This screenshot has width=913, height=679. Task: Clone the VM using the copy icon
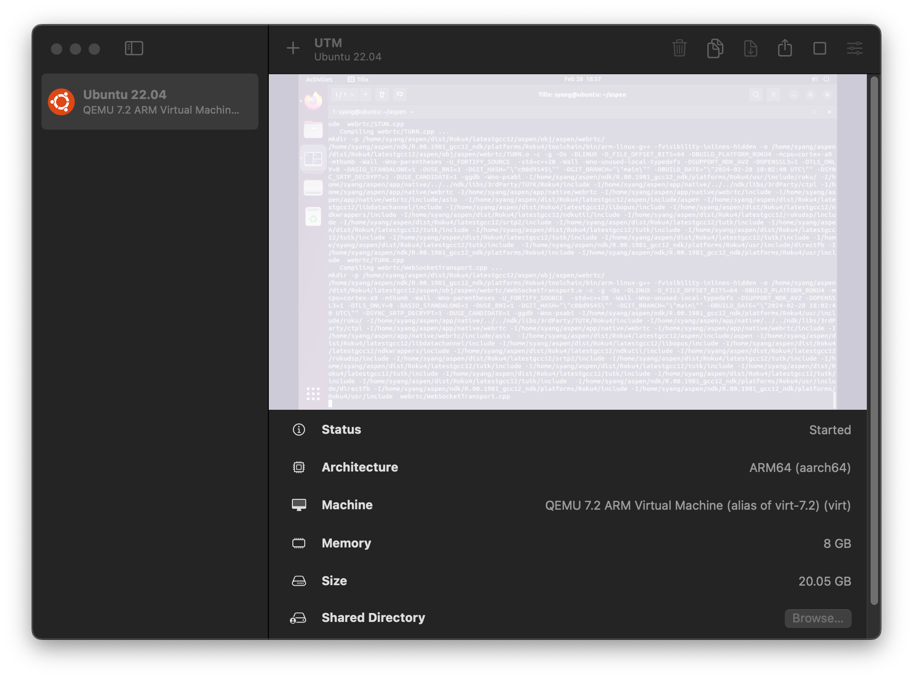click(x=715, y=48)
